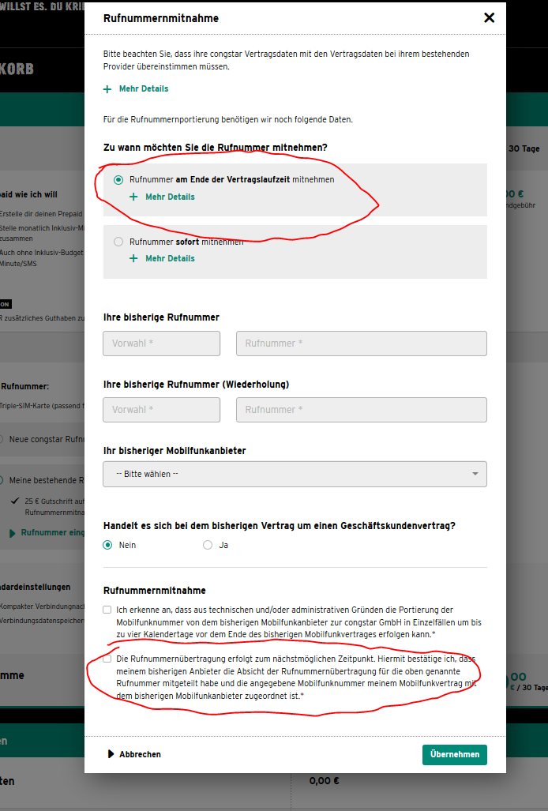Check the 'Die Rufnummernübertragung erfolgt' confirmation checkbox
This screenshot has width=548, height=811.
pos(107,659)
